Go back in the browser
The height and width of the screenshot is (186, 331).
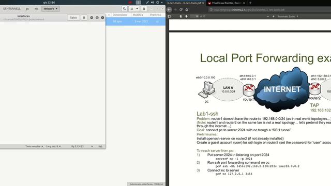click(x=169, y=10)
